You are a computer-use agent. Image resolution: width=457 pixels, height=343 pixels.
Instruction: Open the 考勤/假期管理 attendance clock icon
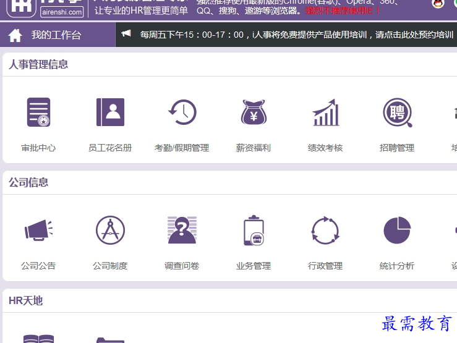tap(182, 112)
